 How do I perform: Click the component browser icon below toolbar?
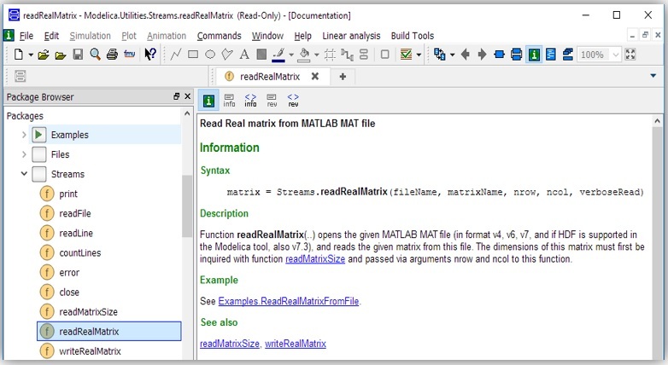(x=21, y=76)
